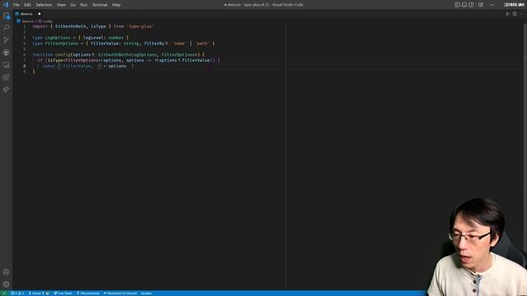Click the Quokka status bar item
This screenshot has width=527, height=296.
[x=147, y=294]
